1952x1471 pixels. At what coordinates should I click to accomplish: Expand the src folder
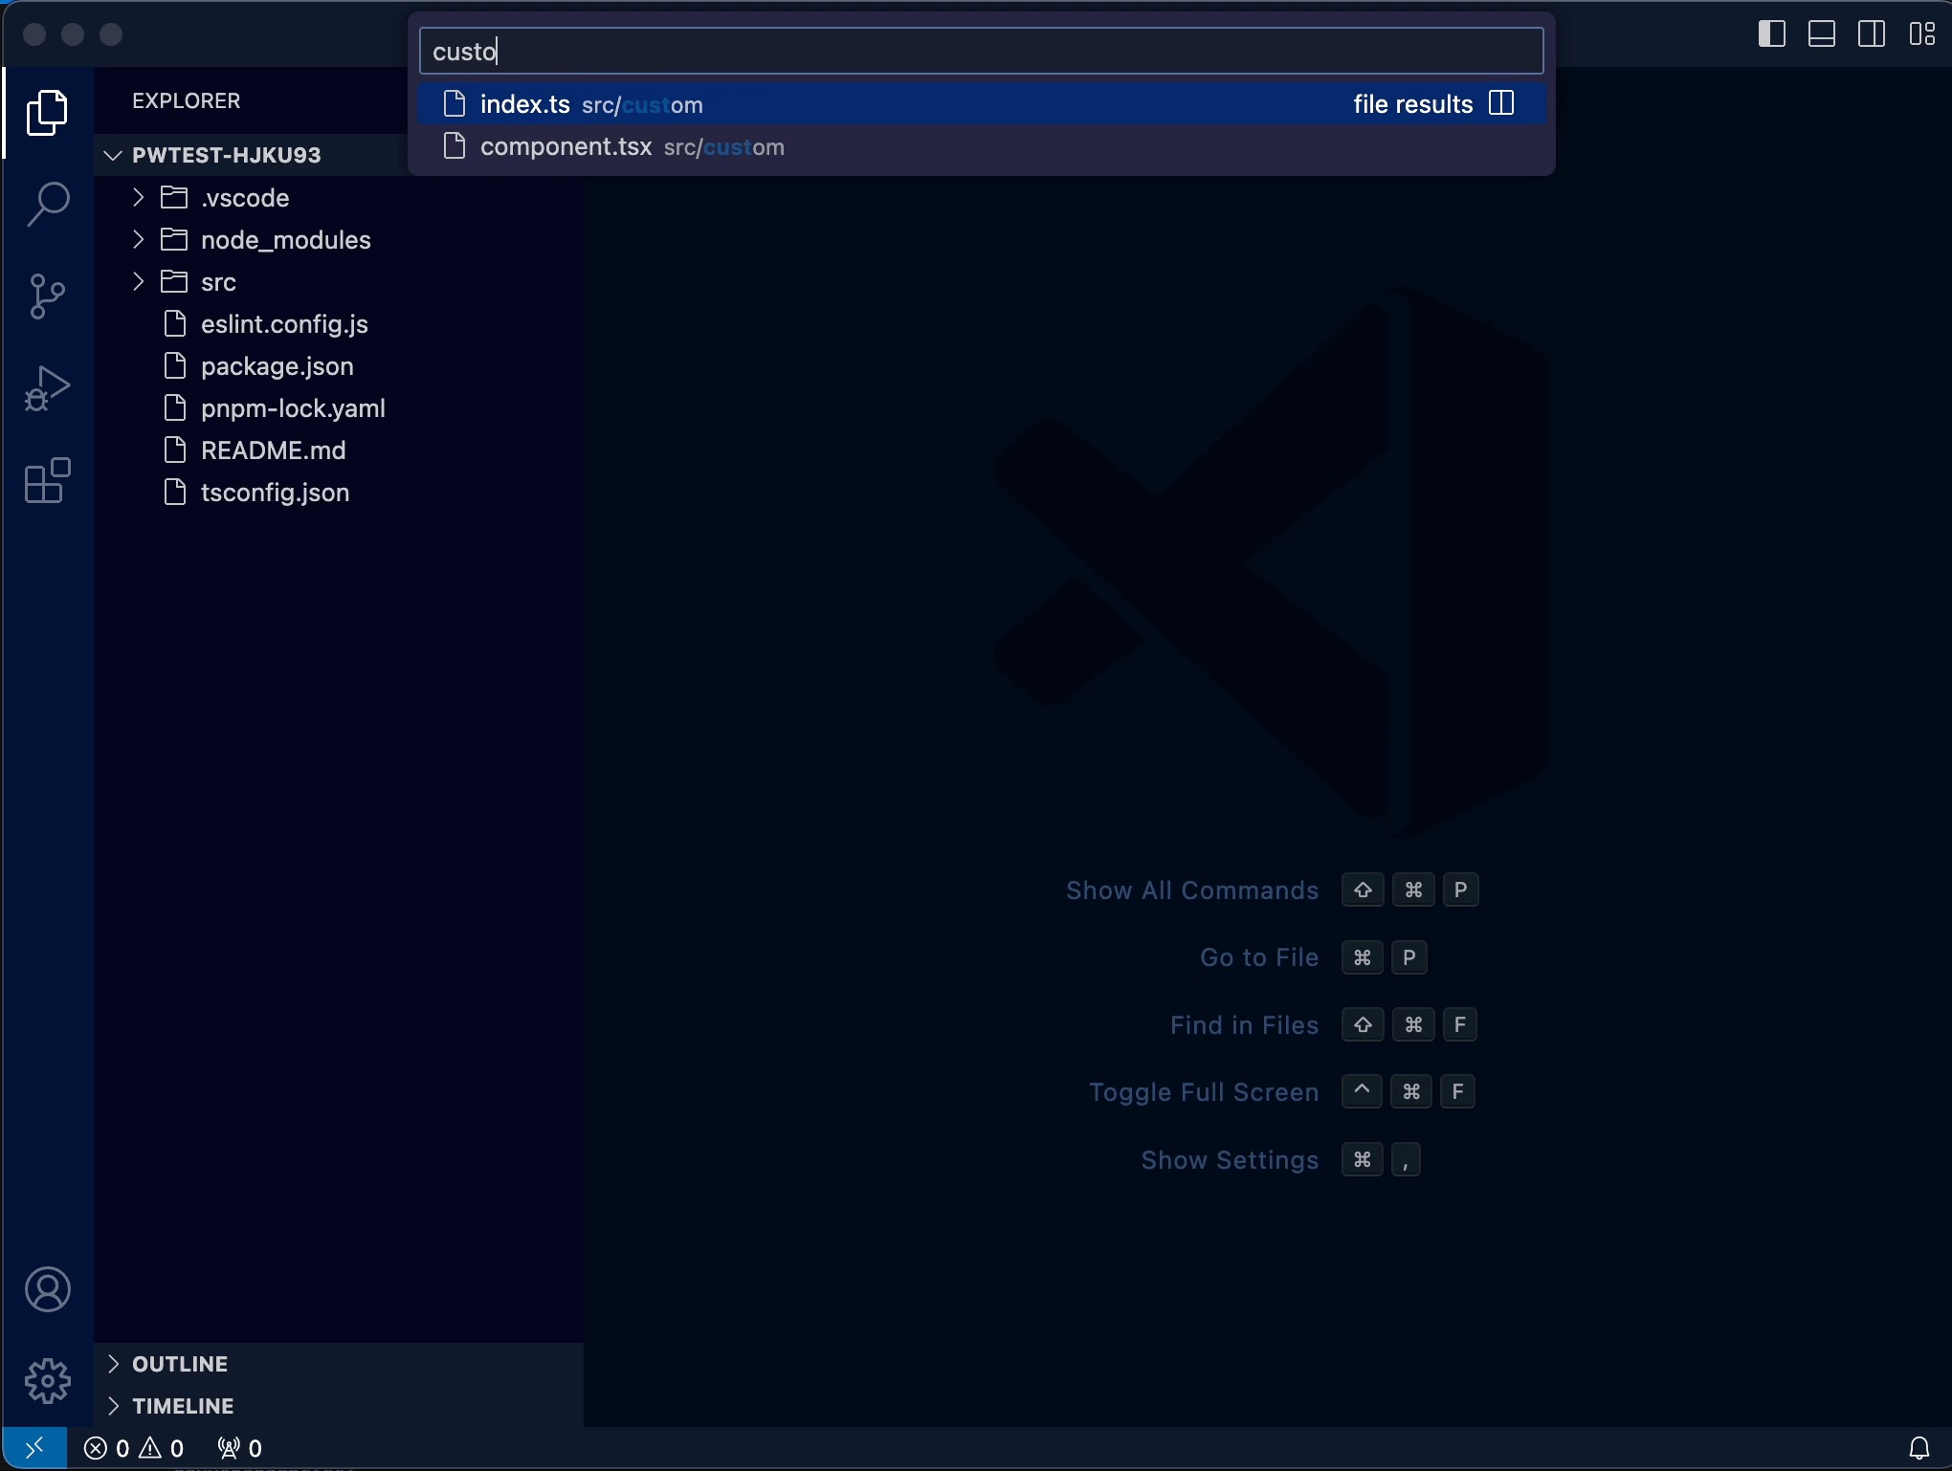pos(218,282)
